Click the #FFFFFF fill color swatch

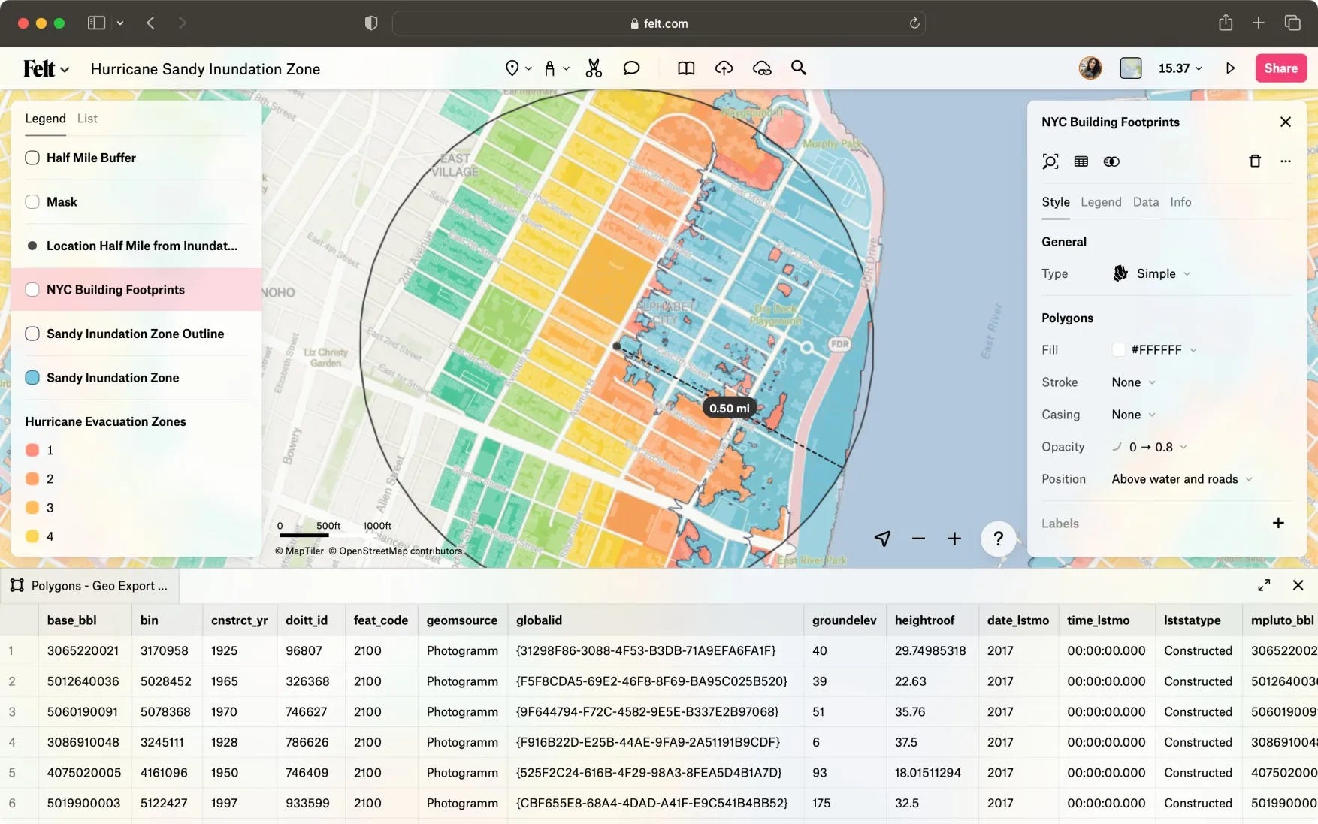point(1119,350)
